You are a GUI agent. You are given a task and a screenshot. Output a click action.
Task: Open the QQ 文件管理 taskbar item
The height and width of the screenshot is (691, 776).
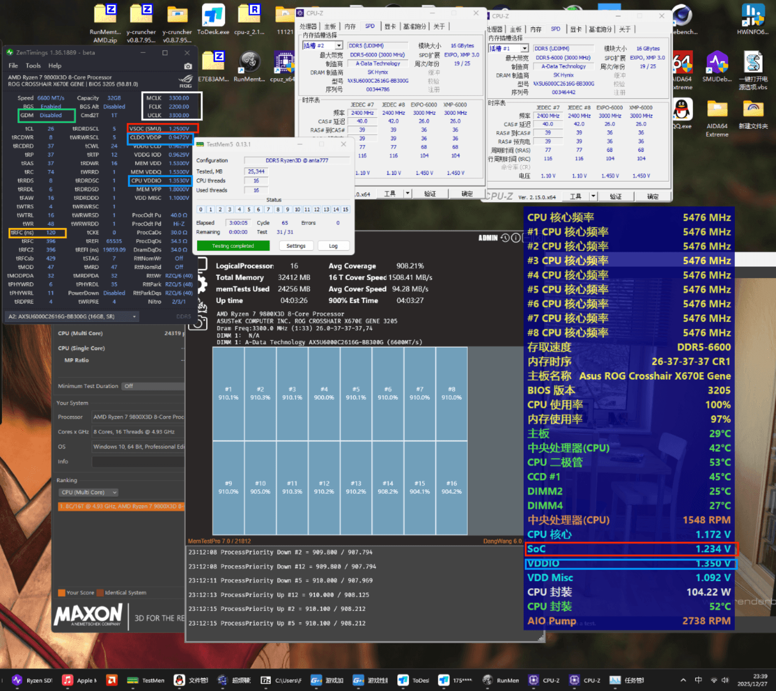(191, 680)
